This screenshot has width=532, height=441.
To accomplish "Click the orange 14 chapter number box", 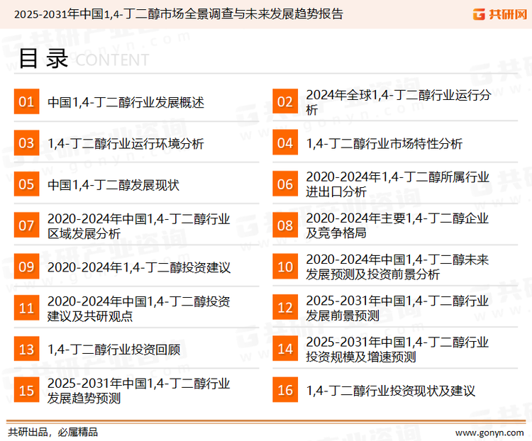I will [x=285, y=349].
